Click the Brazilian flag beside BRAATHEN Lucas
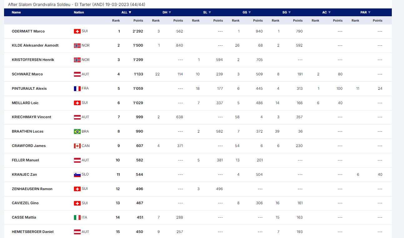 [x=77, y=131]
